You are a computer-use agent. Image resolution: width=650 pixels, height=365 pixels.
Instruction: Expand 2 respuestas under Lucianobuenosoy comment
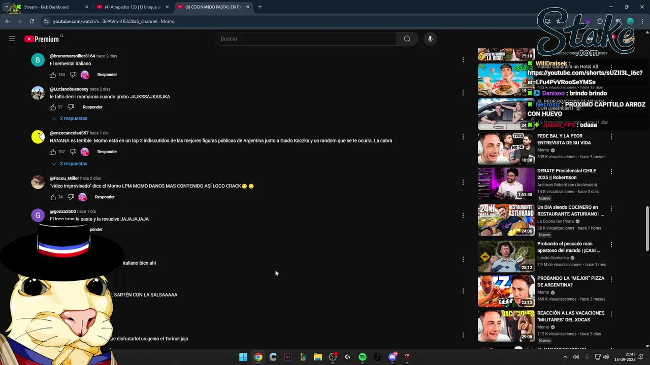(x=70, y=118)
